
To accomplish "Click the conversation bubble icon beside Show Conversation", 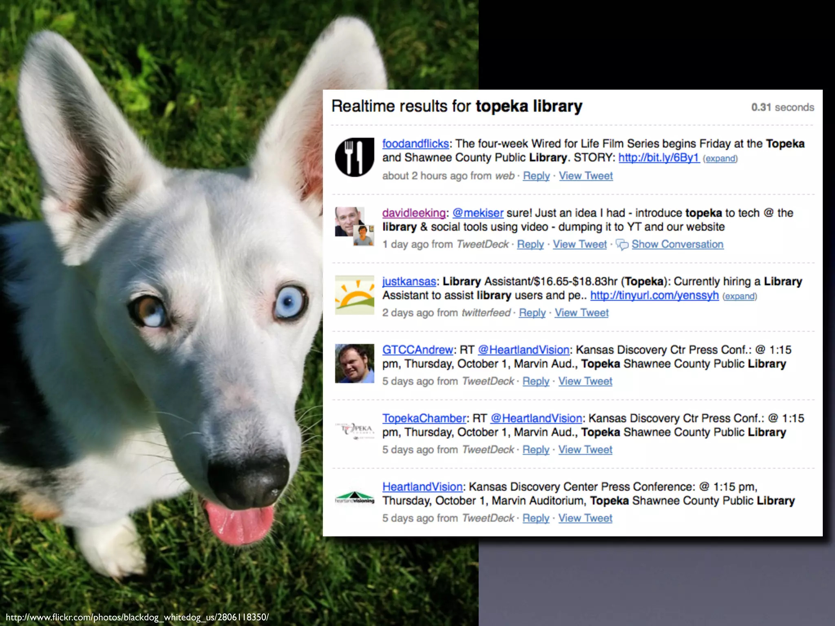I will (622, 245).
